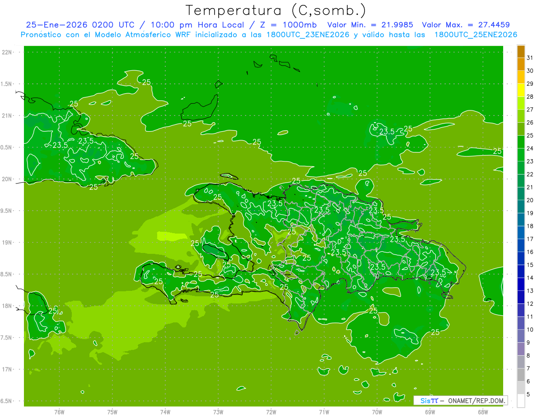The image size is (542, 418).
Task: Click the legend value '20' on color bar
Action: click(x=530, y=200)
